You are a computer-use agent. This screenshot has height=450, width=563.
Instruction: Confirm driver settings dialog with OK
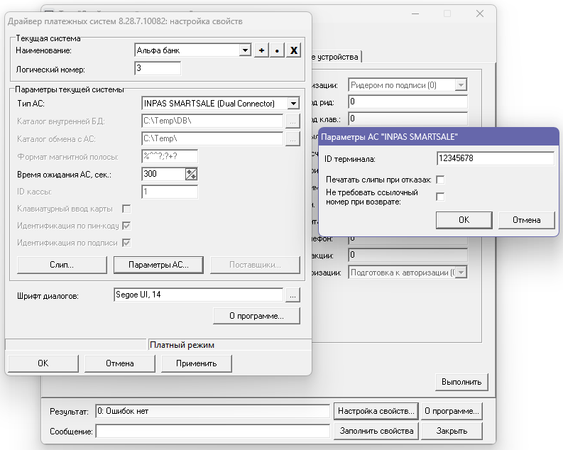(x=43, y=363)
